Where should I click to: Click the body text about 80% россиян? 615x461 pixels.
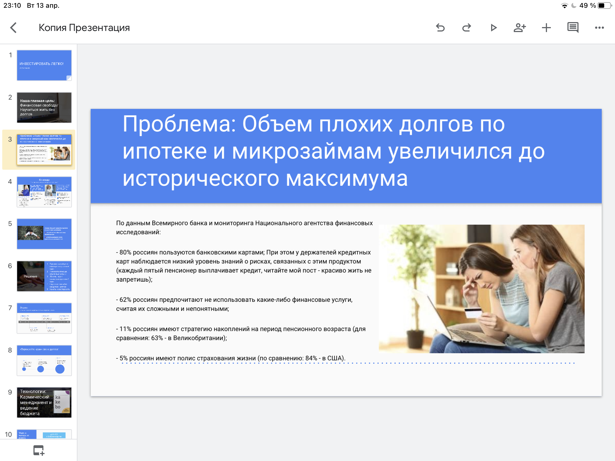point(243,265)
